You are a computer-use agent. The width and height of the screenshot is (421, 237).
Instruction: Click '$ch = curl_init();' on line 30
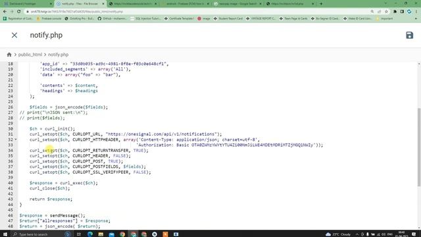[x=53, y=129]
